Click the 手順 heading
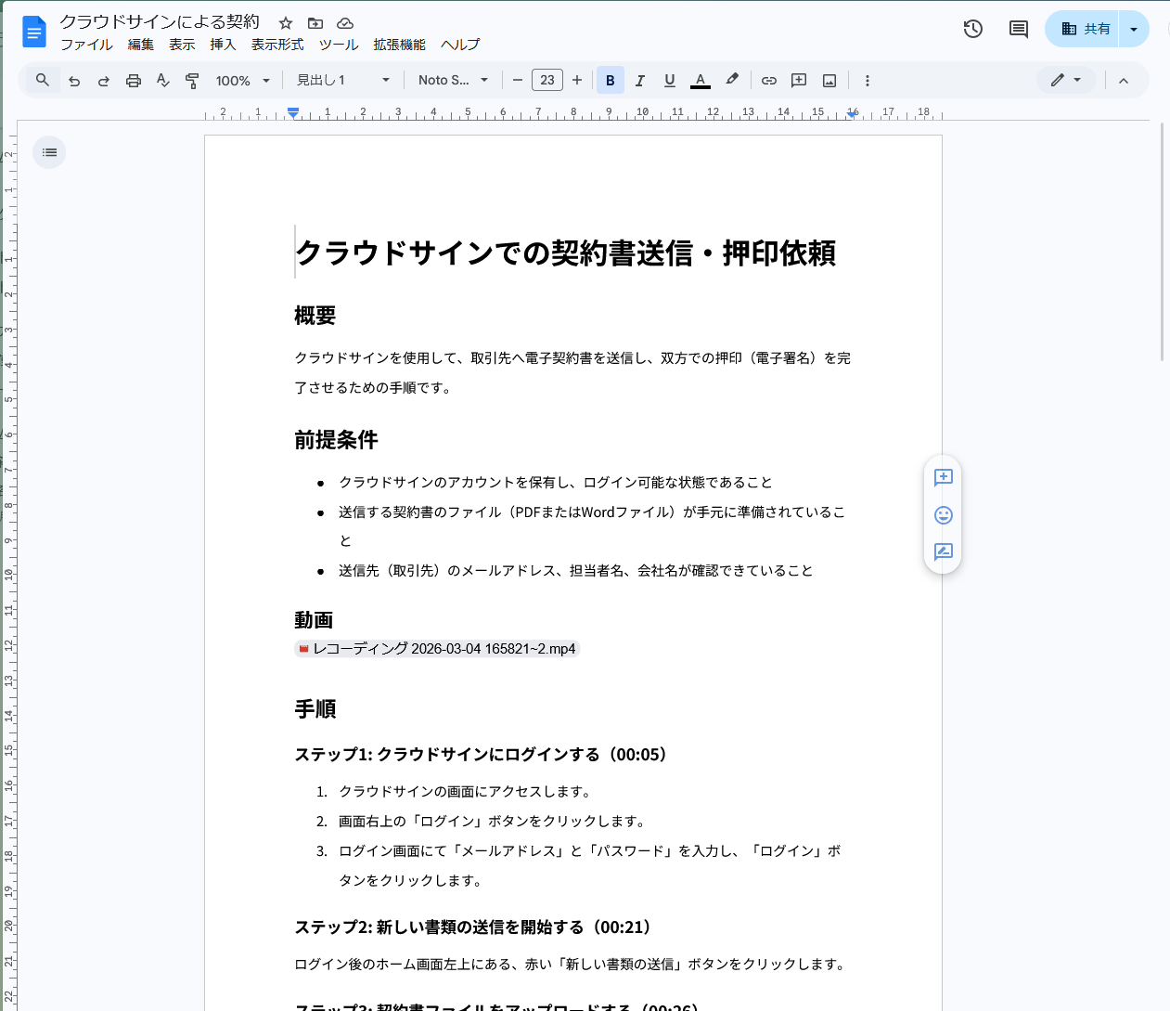Viewport: 1170px width, 1011px height. [x=315, y=709]
